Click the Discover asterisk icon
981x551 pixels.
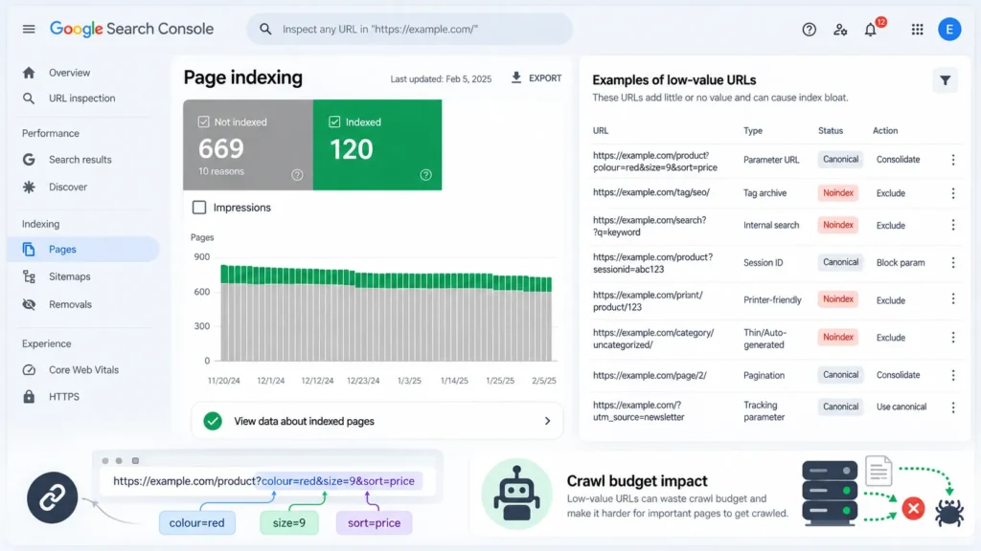[x=29, y=187]
